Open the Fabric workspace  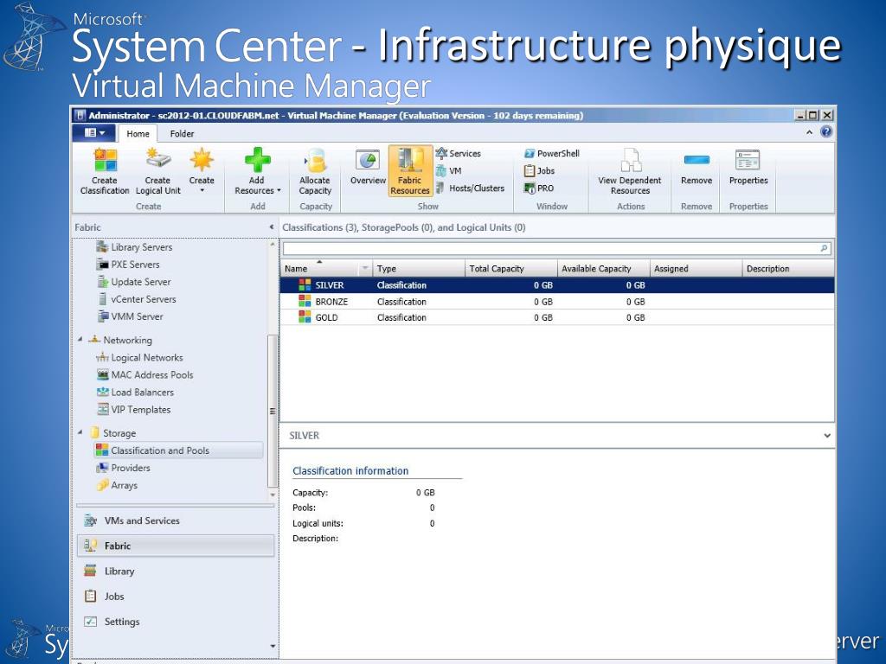[x=175, y=546]
